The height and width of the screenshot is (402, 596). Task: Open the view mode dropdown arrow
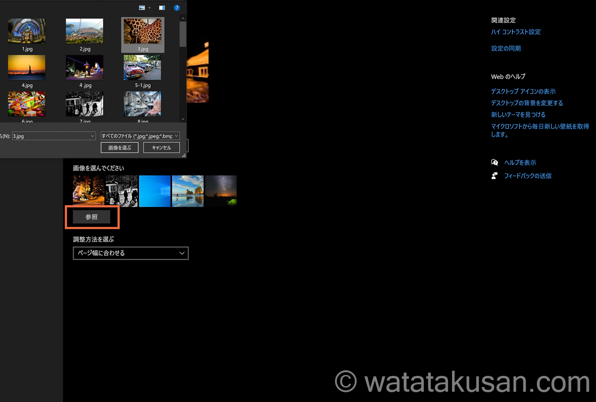point(149,8)
